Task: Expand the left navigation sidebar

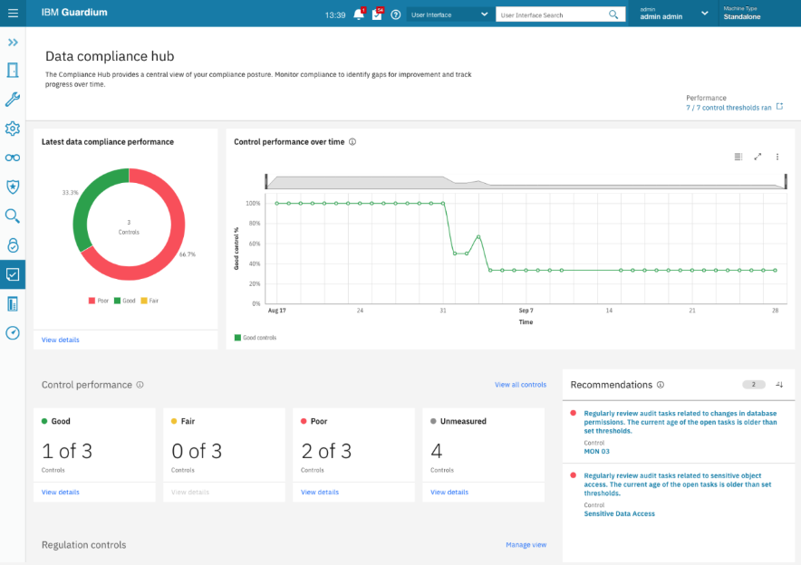Action: click(x=13, y=43)
